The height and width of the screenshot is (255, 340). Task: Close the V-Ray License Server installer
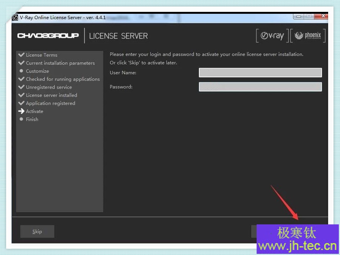click(321, 16)
